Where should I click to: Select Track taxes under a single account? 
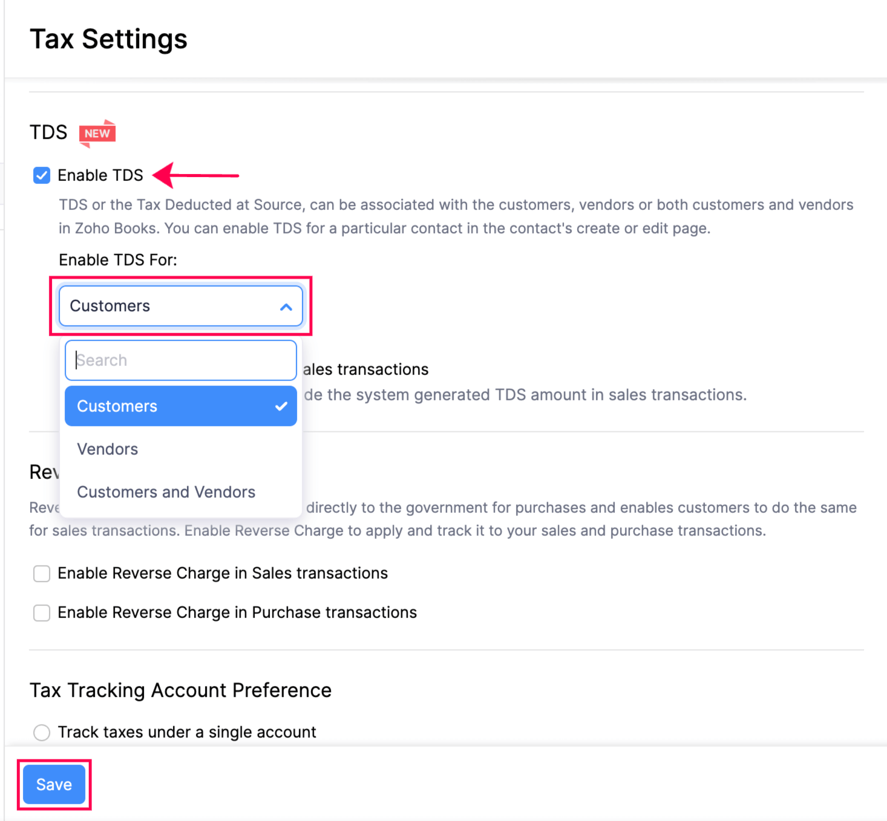[x=42, y=732]
